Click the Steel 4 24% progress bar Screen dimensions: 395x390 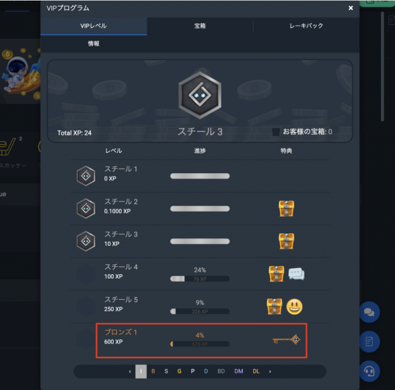tap(199, 279)
